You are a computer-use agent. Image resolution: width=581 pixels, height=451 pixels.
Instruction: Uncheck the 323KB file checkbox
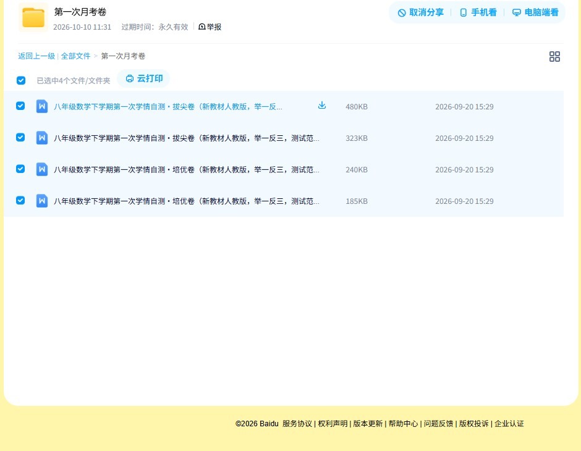point(20,137)
